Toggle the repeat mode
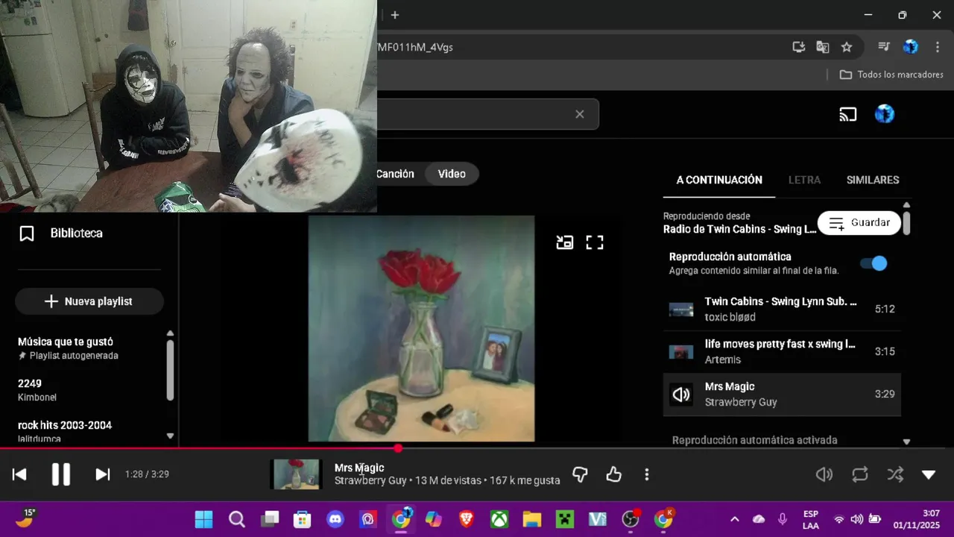The height and width of the screenshot is (537, 954). [860, 474]
